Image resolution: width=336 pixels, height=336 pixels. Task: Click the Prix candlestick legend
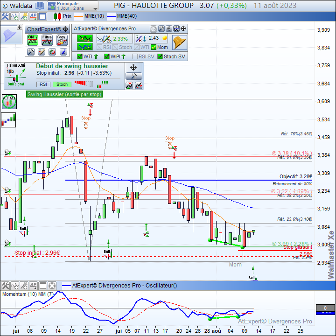coord(62,16)
